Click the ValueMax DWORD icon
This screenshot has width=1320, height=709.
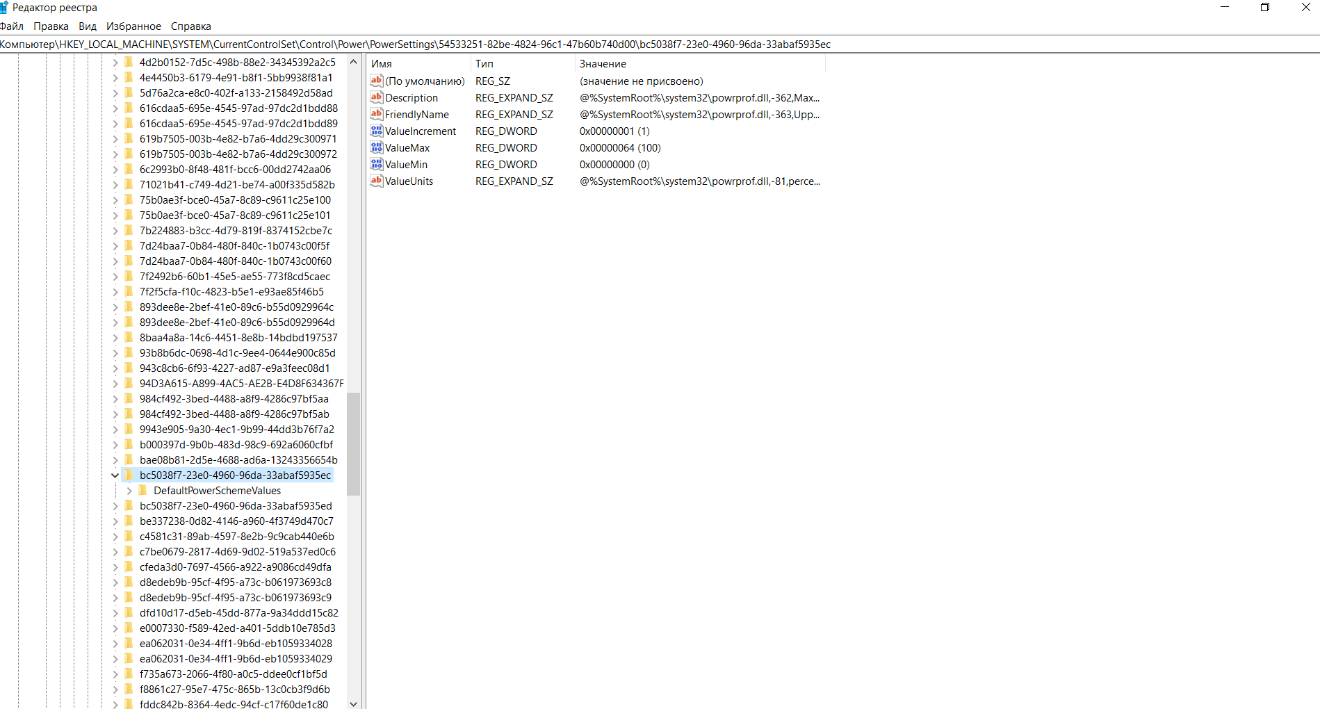pos(377,147)
